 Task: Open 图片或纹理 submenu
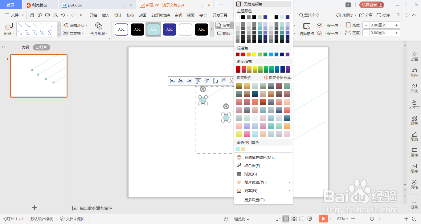click(x=263, y=182)
